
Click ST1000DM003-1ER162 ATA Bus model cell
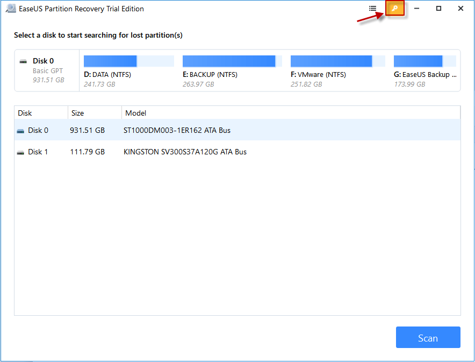(177, 130)
